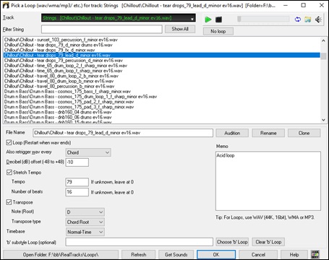
Task: Click loop list scrollbar up arrow
Action: [x=323, y=40]
